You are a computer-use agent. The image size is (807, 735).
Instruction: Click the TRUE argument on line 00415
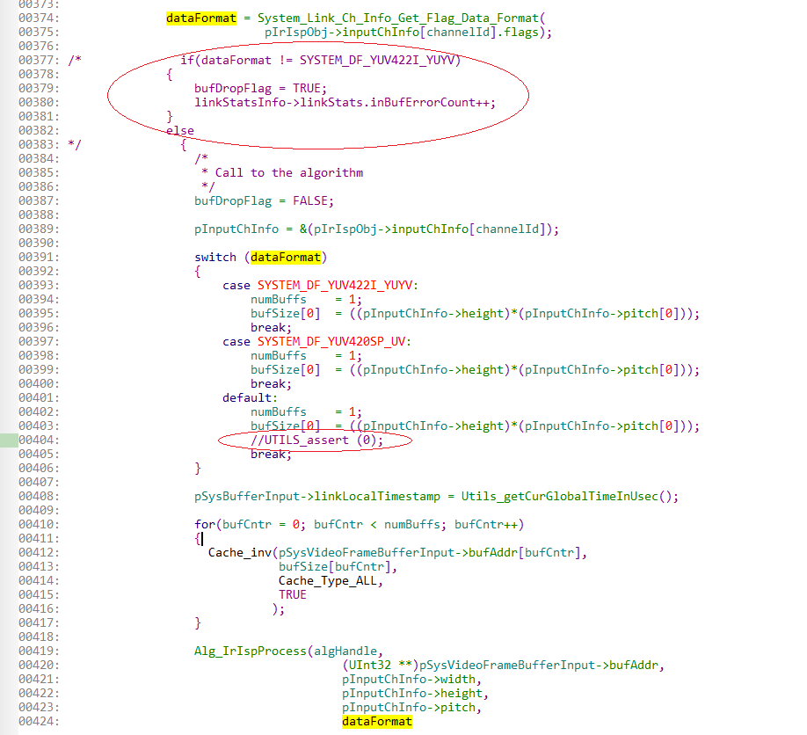point(293,595)
